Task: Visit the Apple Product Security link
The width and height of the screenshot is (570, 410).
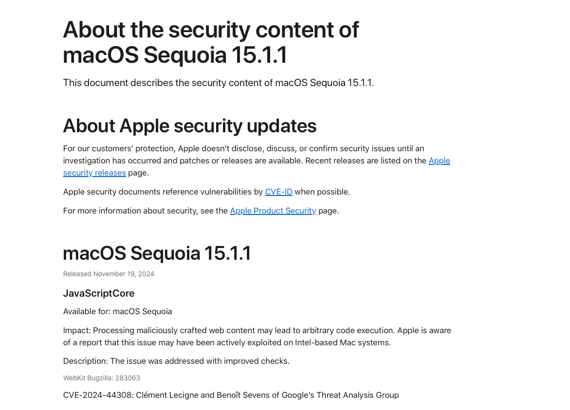Action: tap(273, 211)
